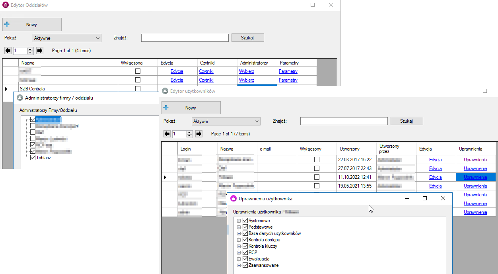Open Edycja link for user created 22.03.2017 15:22

pos(436,160)
